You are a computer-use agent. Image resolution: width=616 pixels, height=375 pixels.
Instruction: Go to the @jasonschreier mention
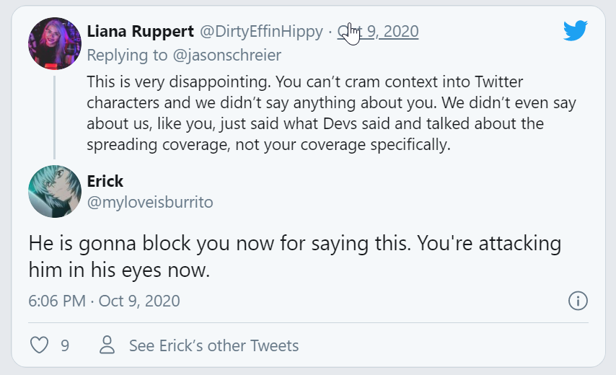pos(234,56)
